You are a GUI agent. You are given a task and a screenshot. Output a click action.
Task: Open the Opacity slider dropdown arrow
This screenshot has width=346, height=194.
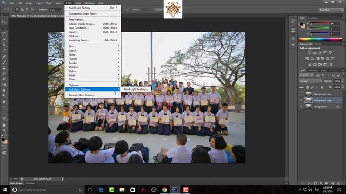point(343,81)
